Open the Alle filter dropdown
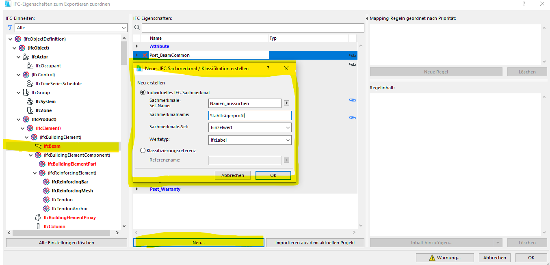This screenshot has height=265, width=550. coord(71,28)
